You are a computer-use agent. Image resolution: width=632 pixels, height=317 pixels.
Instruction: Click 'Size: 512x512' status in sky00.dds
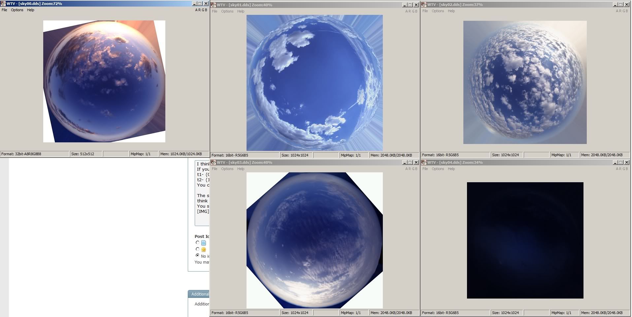pyautogui.click(x=86, y=154)
